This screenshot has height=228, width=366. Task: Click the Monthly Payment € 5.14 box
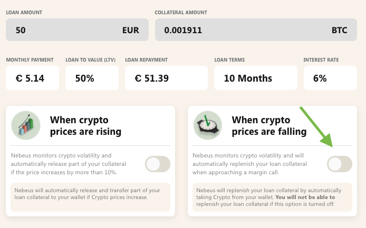point(33,78)
